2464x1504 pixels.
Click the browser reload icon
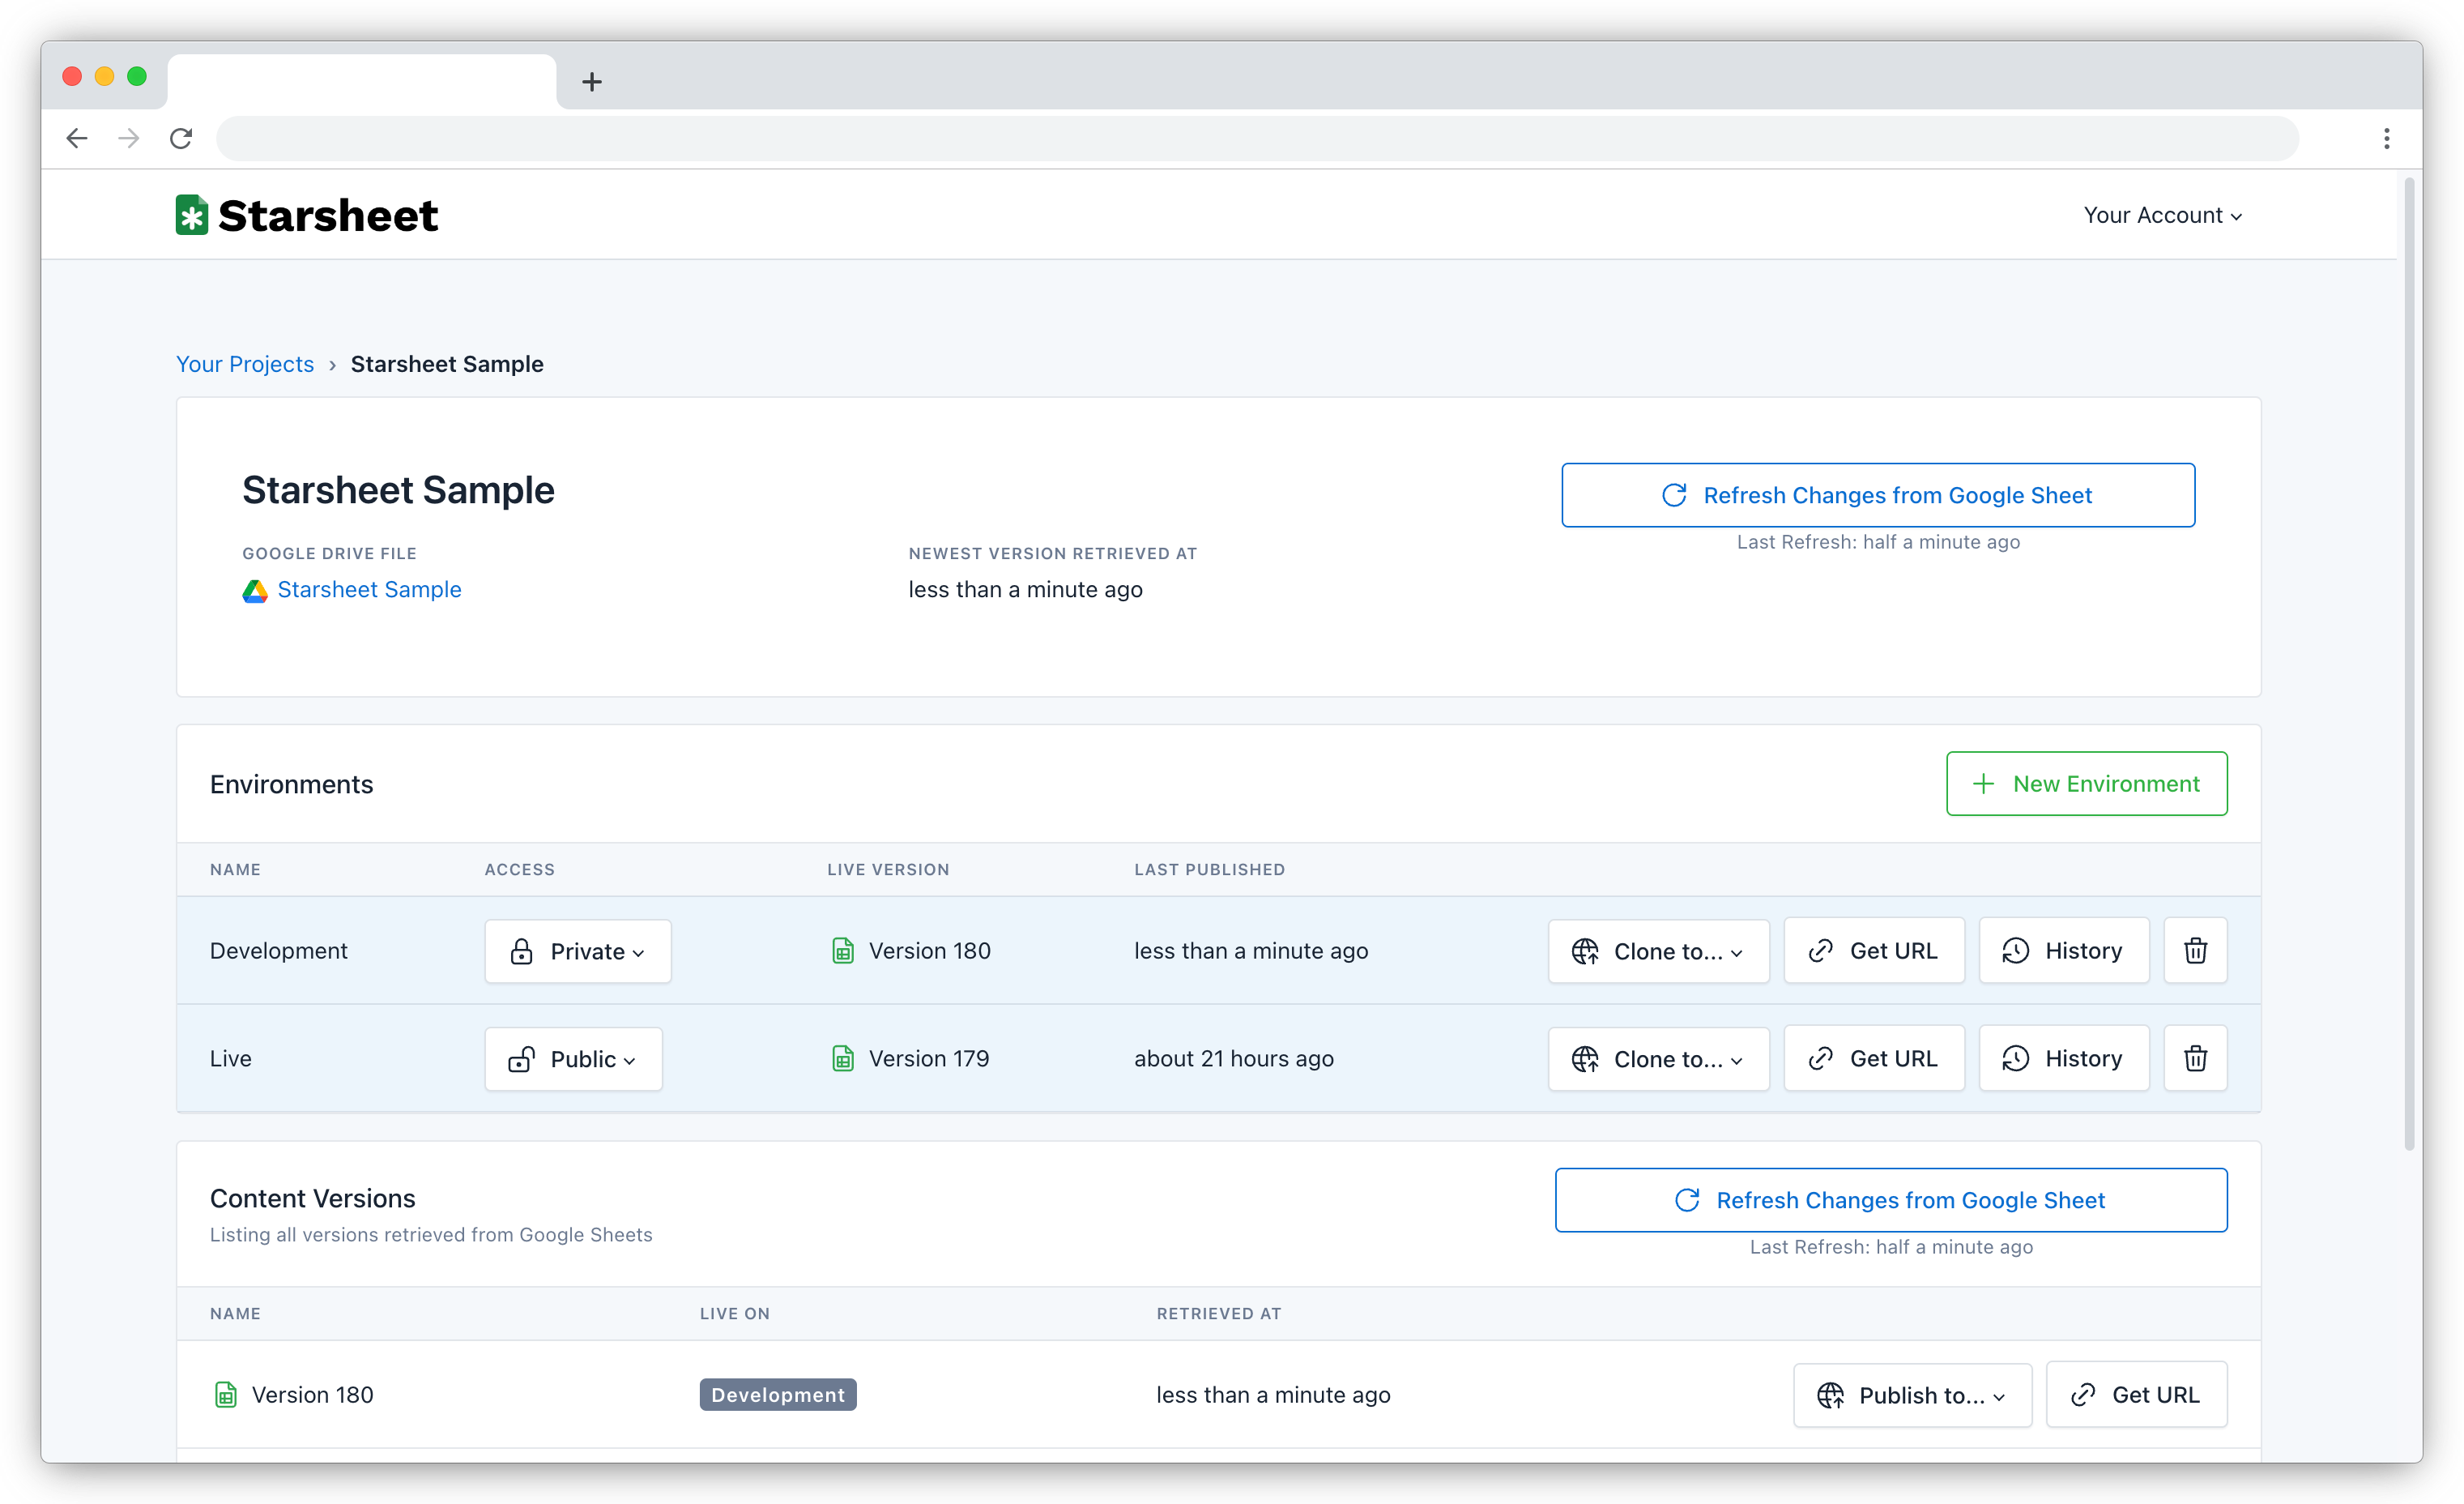coord(181,138)
